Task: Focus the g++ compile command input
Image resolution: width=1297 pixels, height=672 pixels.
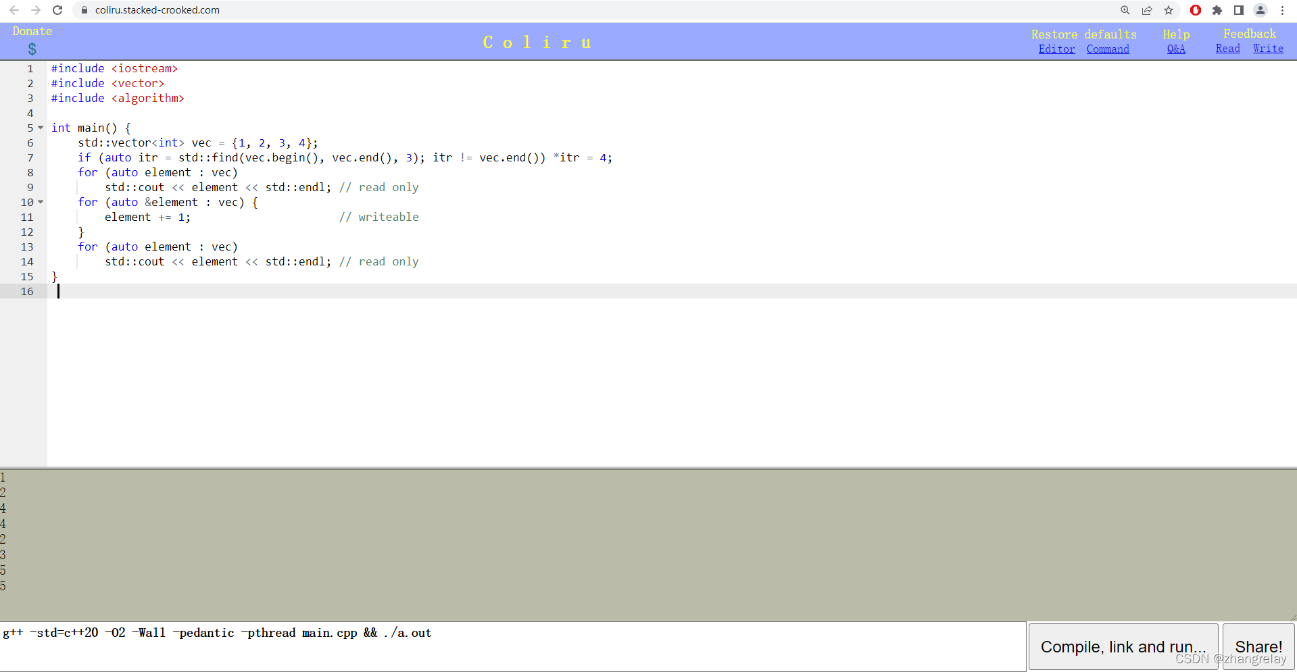Action: tap(512, 646)
